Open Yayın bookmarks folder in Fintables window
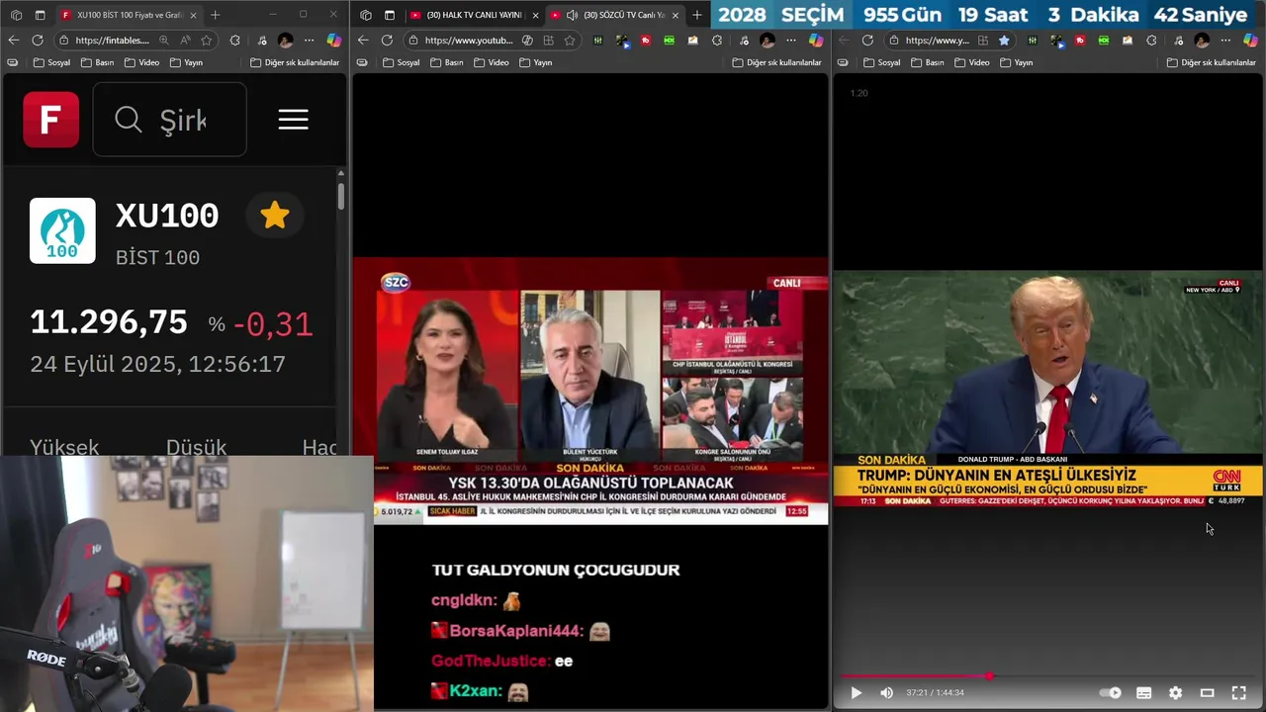The height and width of the screenshot is (712, 1266). point(186,62)
